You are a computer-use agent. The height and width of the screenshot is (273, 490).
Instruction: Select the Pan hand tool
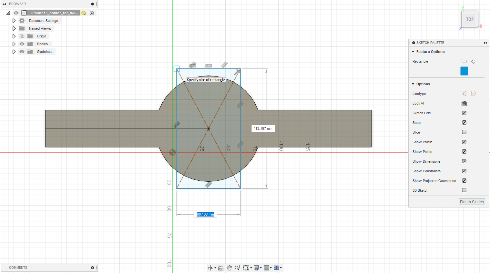[229, 268]
